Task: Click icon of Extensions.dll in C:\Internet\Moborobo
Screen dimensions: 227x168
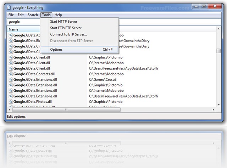Action: (11, 90)
